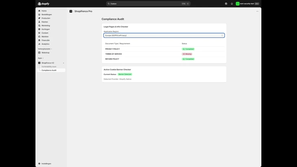The image size is (297, 167).
Task: Click the Instellingen gear icon
Action: pyautogui.click(x=39, y=164)
